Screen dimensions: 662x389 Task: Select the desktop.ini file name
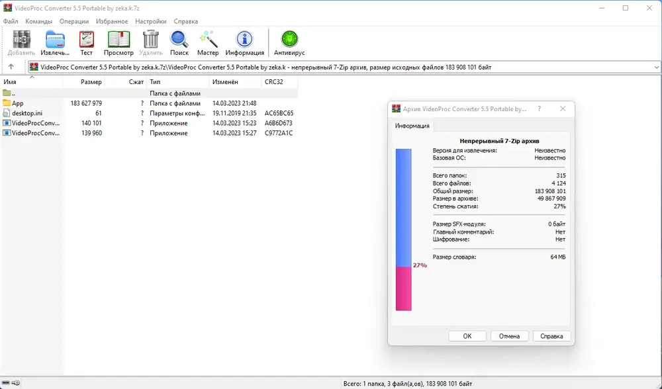[27, 113]
